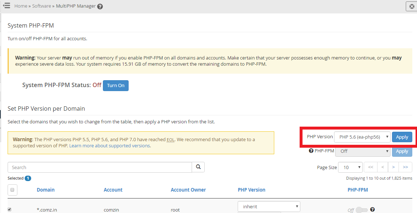Sort the table by Domain column header

[46, 190]
